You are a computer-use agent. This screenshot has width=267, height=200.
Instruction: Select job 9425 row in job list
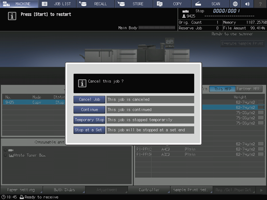coord(34,103)
